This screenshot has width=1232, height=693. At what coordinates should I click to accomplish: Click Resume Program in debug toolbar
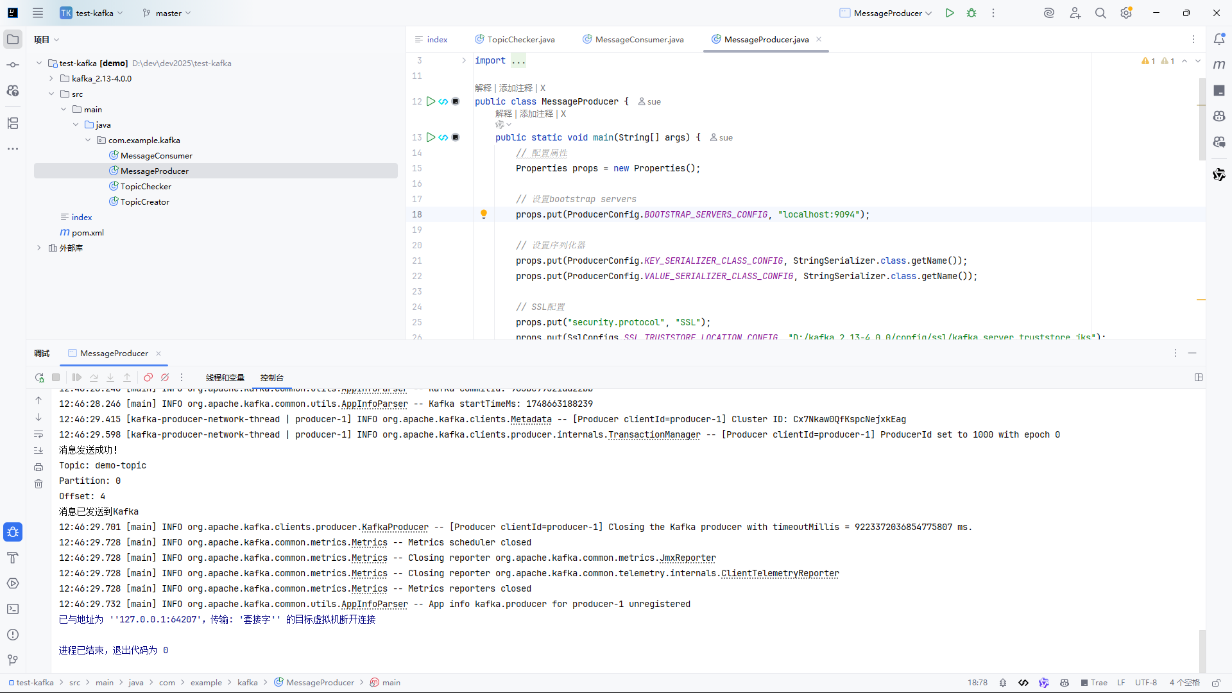coord(77,377)
